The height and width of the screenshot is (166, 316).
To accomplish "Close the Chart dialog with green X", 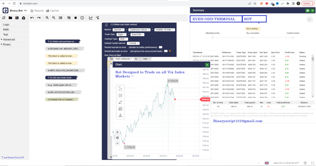I will click(x=207, y=65).
